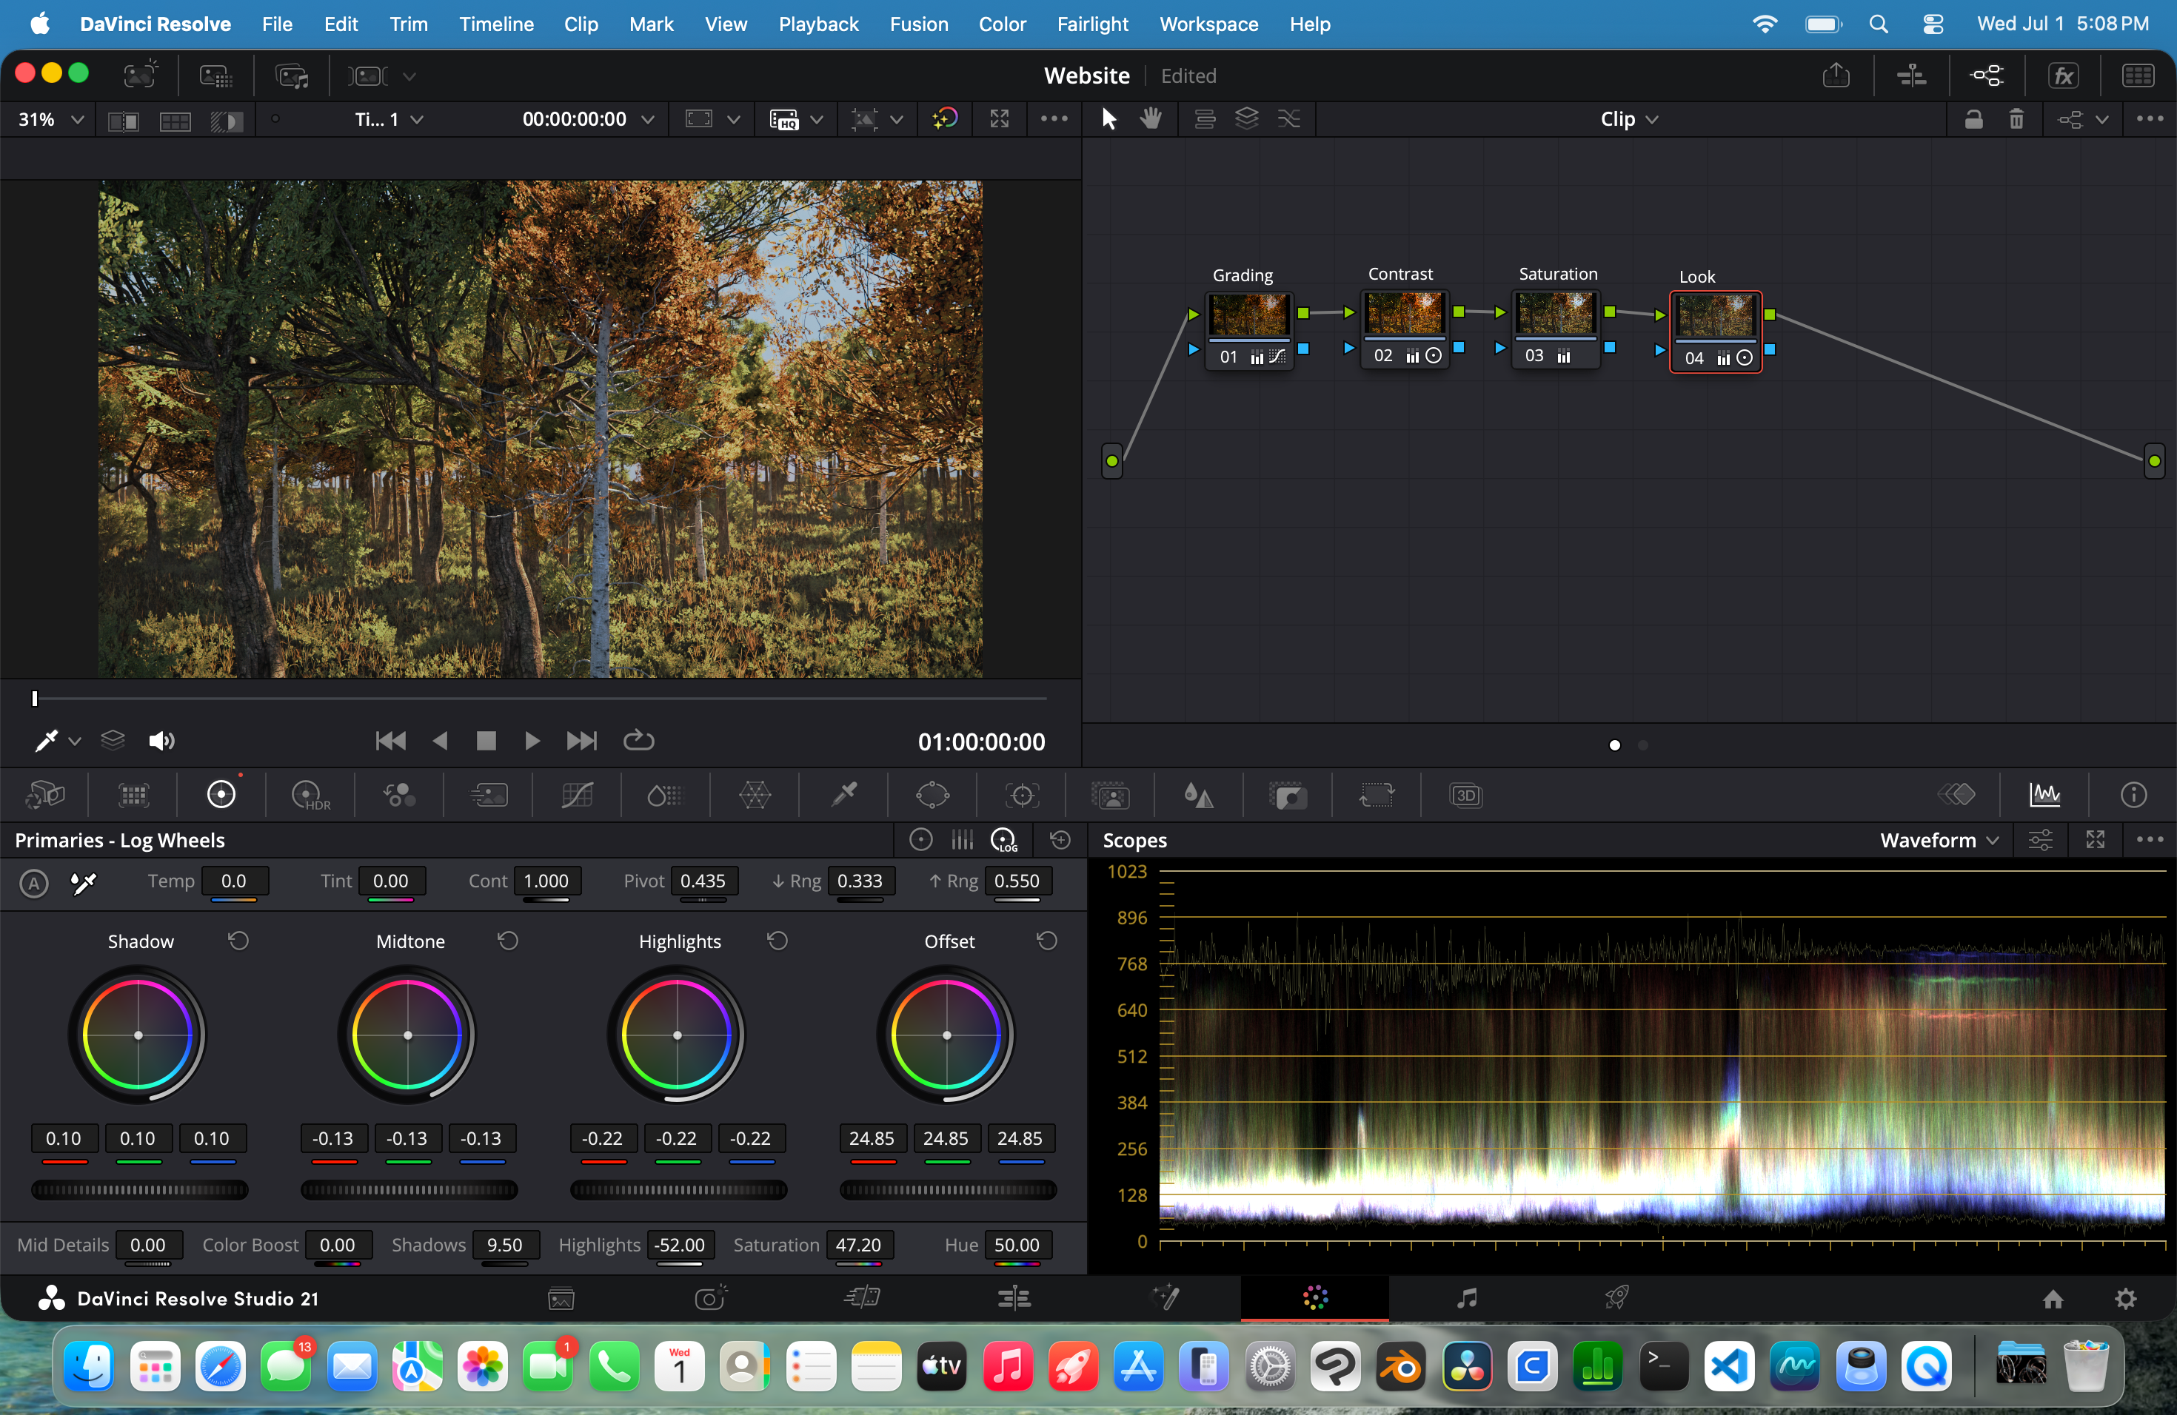Open the RGB Mixer palette
2177x1415 pixels.
(x=399, y=796)
